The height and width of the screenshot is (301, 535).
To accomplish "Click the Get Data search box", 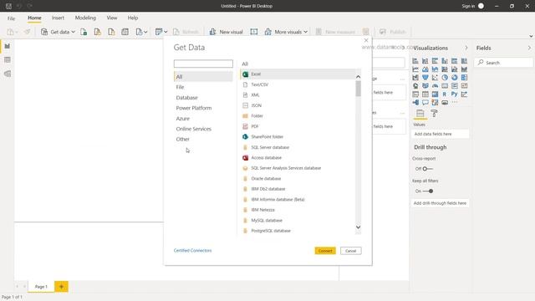I will click(x=203, y=64).
